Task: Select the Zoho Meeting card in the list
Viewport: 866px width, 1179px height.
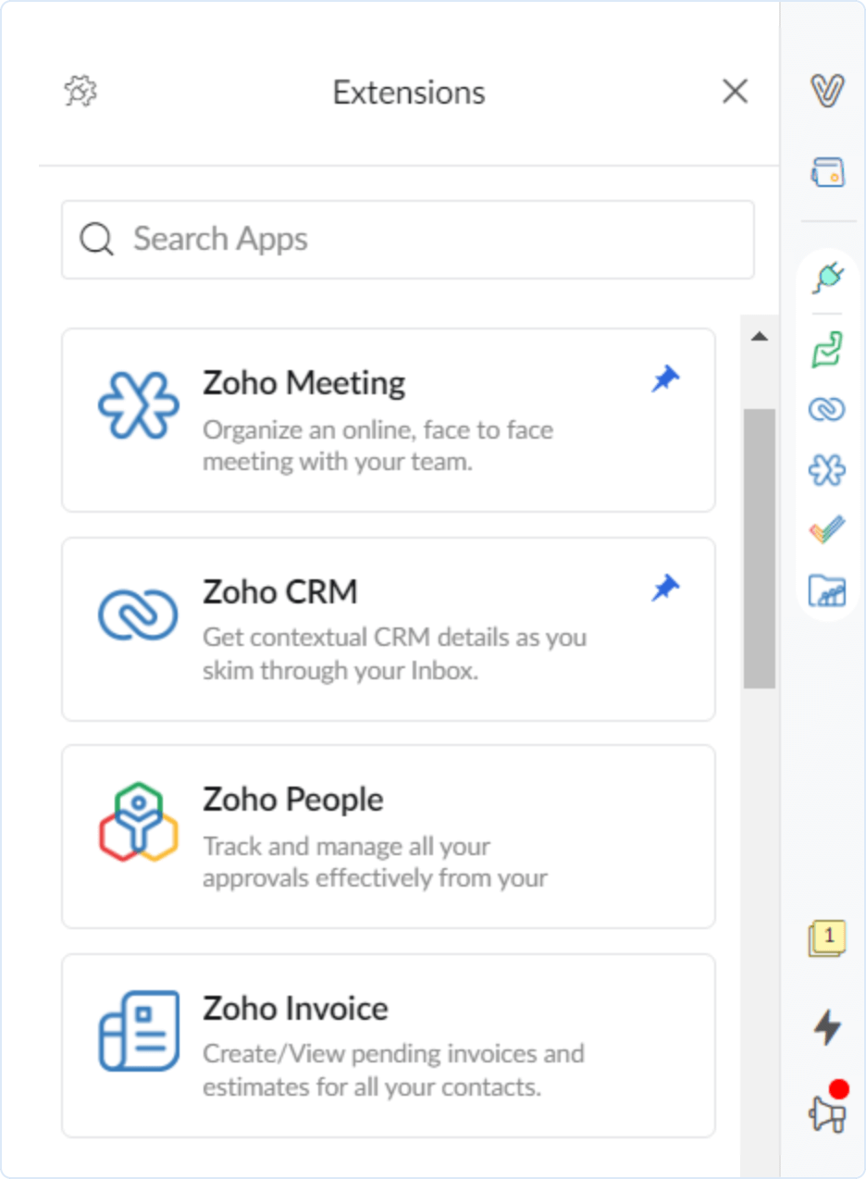Action: (x=388, y=420)
